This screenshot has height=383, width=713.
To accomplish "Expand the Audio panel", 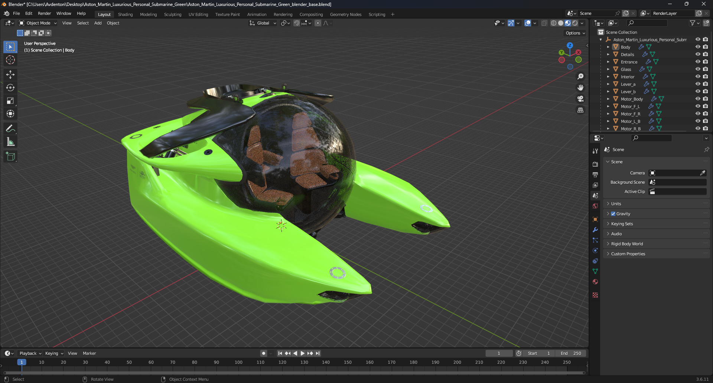I will click(x=657, y=234).
